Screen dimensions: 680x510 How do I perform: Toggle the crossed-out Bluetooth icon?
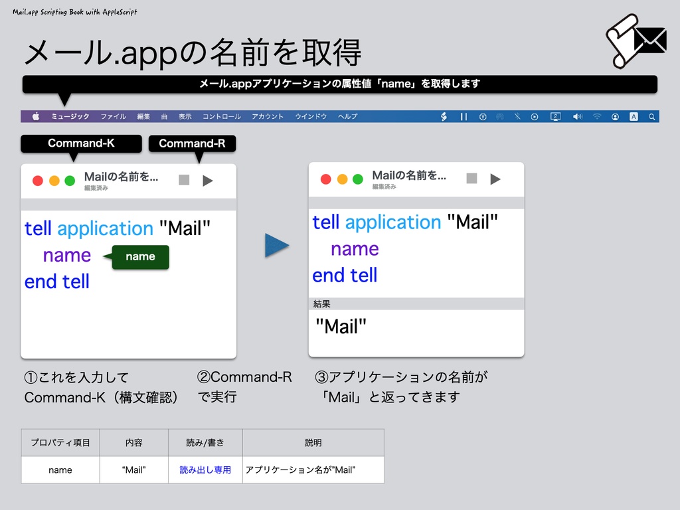pyautogui.click(x=517, y=116)
